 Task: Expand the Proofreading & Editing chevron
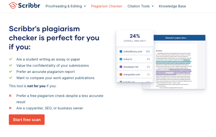coord(85,6)
